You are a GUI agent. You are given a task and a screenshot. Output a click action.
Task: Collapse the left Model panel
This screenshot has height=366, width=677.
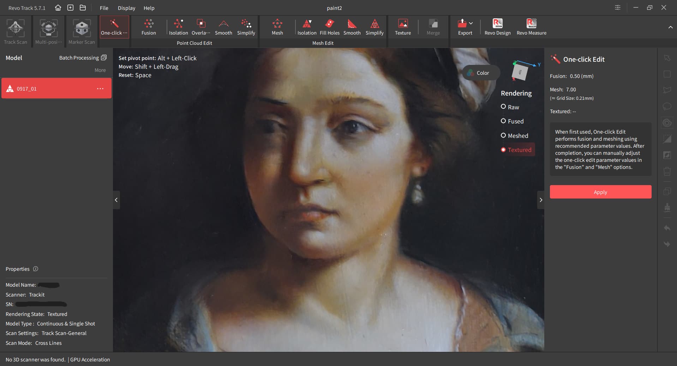(x=116, y=200)
